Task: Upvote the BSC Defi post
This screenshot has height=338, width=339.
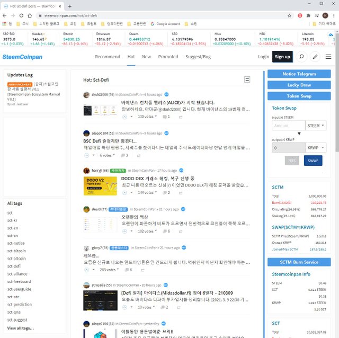Action: click(86, 155)
